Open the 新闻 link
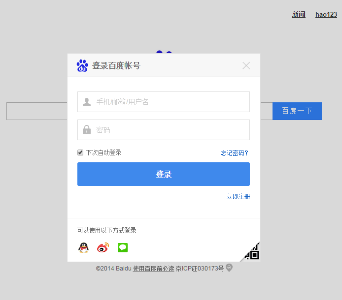 tap(299, 15)
